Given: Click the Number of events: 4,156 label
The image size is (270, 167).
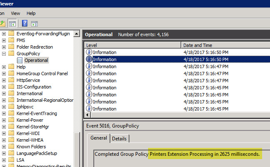Looking at the screenshot, I should [143, 34].
